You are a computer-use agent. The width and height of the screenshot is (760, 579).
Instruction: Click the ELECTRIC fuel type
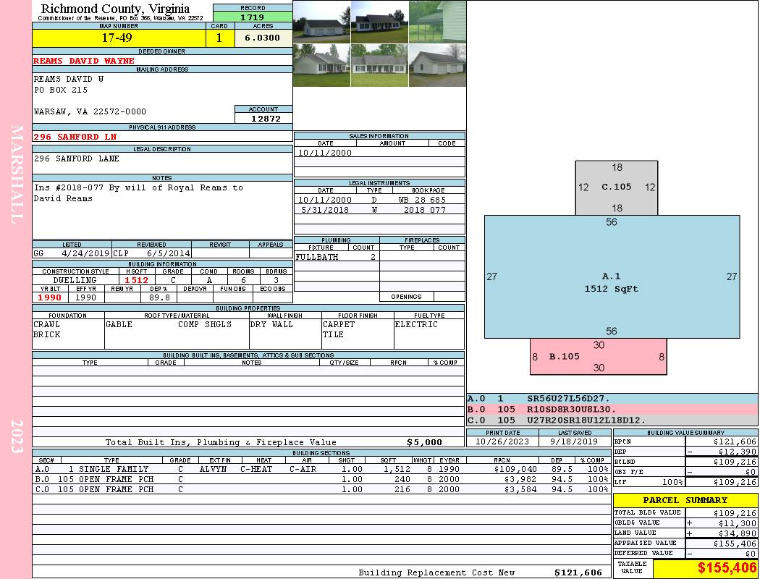[x=416, y=324]
